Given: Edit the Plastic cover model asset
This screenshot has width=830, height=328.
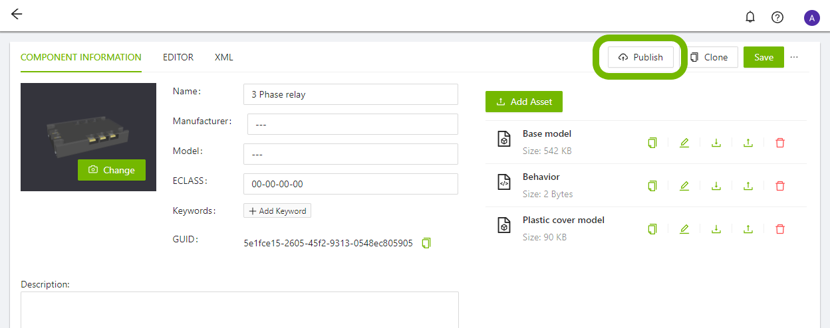Looking at the screenshot, I should coord(684,229).
